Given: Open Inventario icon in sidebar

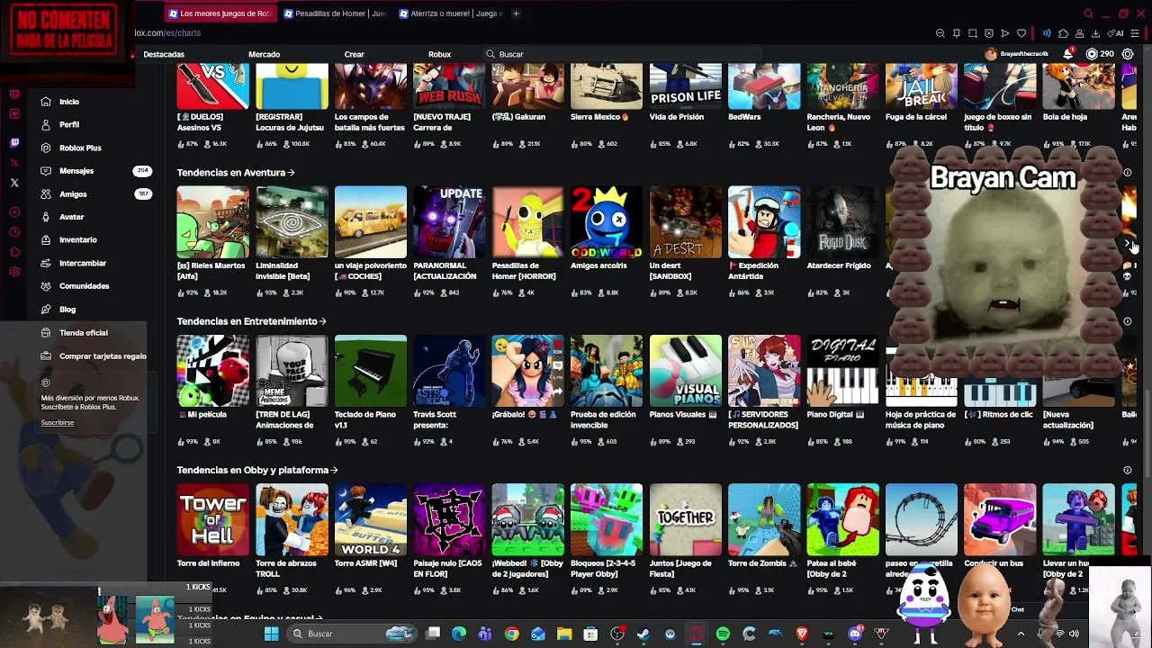Looking at the screenshot, I should coord(46,239).
